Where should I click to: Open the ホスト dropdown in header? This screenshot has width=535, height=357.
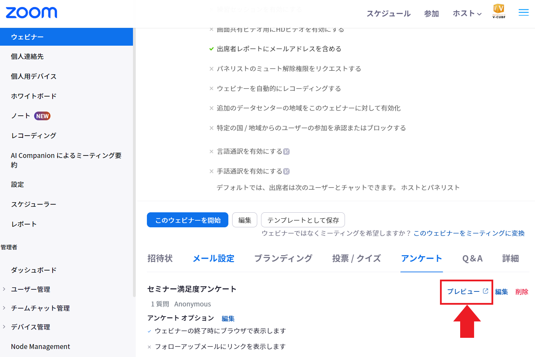tap(467, 14)
